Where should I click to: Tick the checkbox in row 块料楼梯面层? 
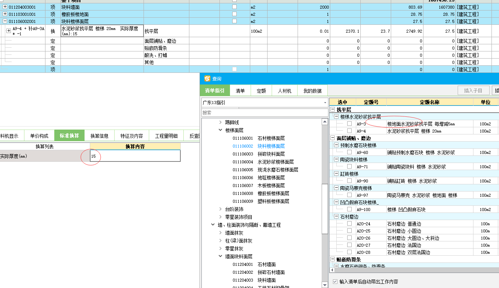(x=234, y=21)
